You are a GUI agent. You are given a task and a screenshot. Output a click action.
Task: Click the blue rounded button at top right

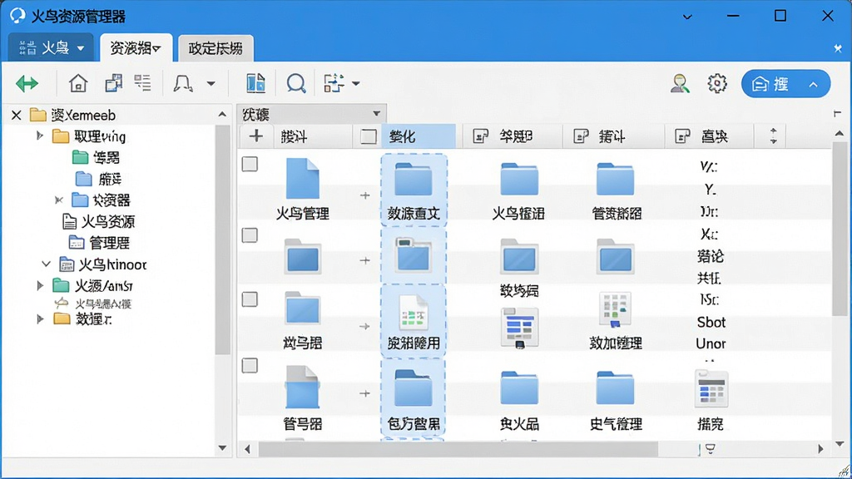785,84
